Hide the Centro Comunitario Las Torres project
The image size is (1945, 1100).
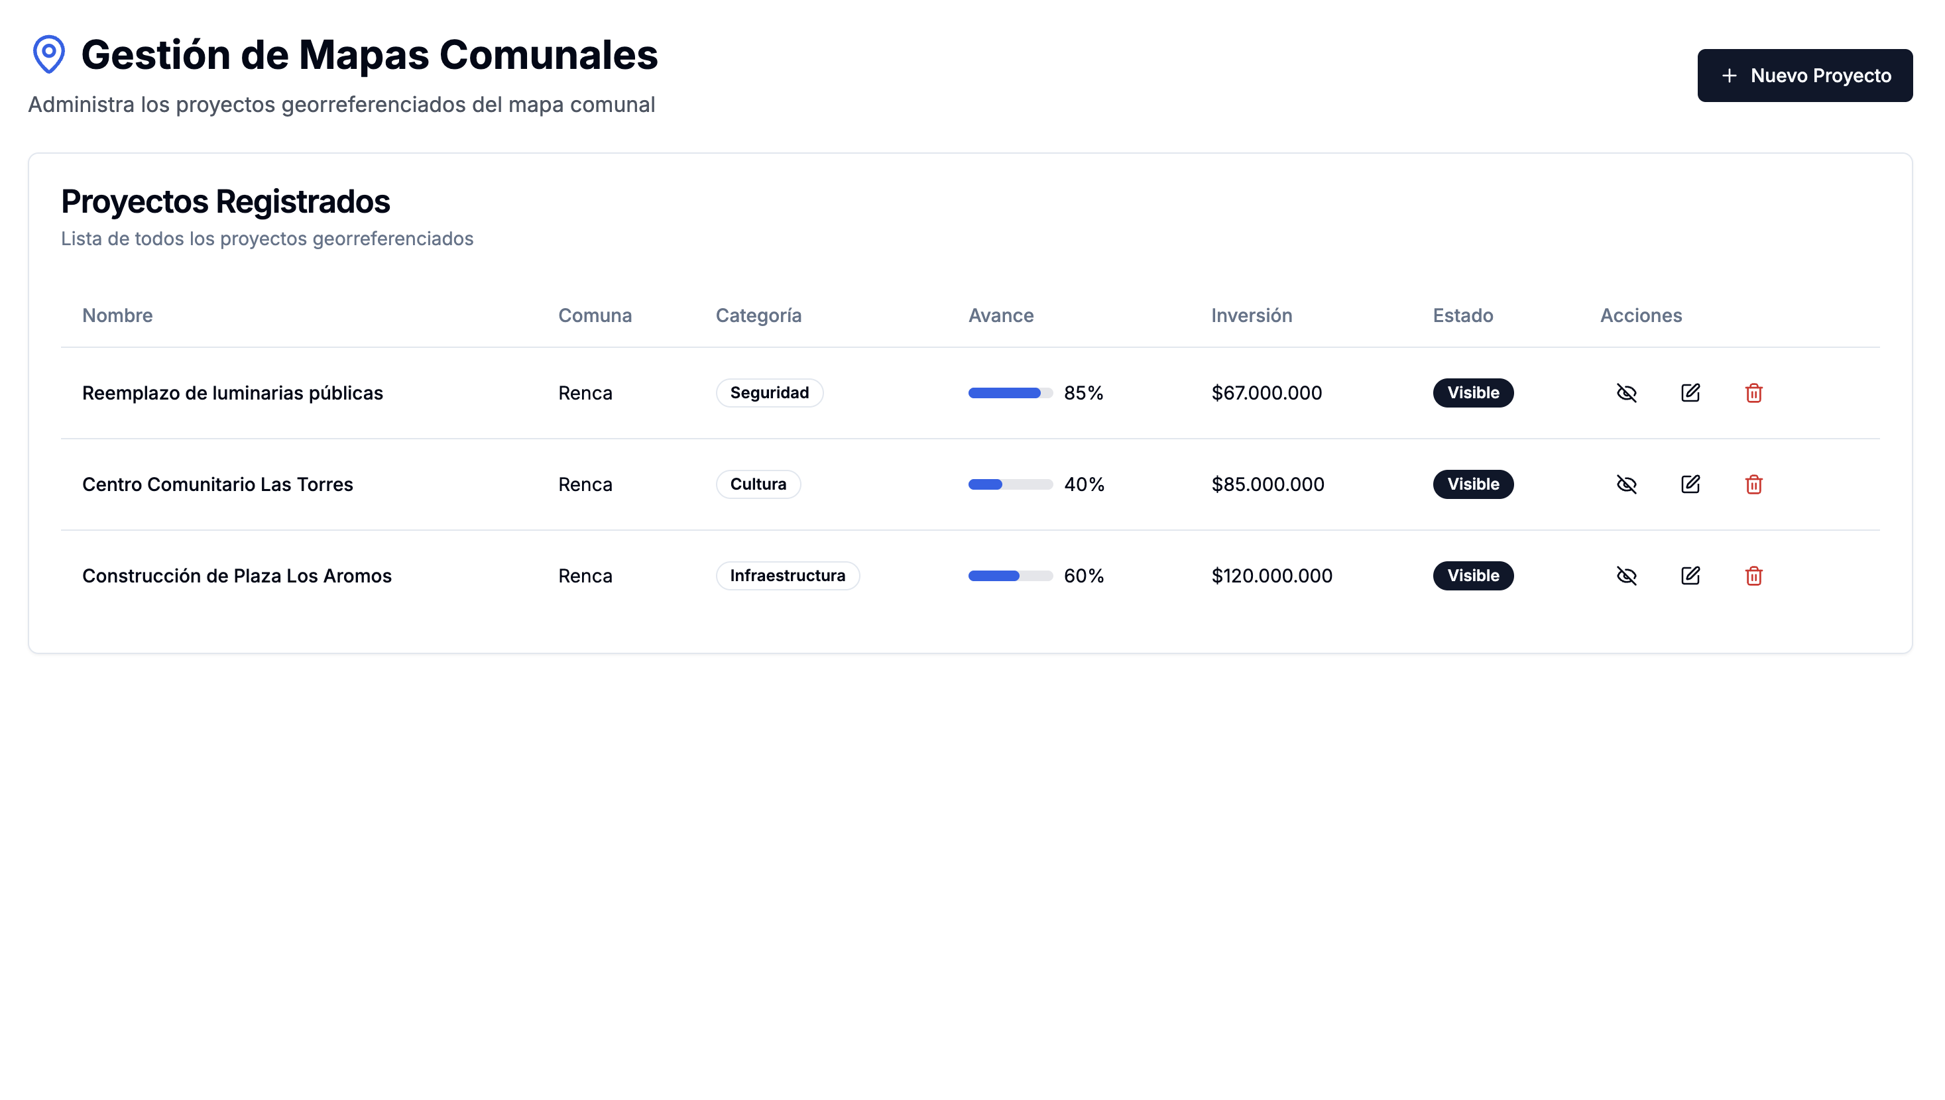(x=1626, y=484)
